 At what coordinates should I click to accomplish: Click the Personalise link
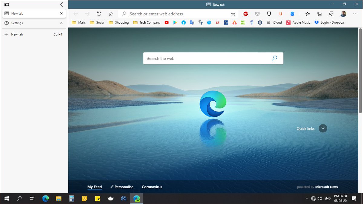point(122,187)
